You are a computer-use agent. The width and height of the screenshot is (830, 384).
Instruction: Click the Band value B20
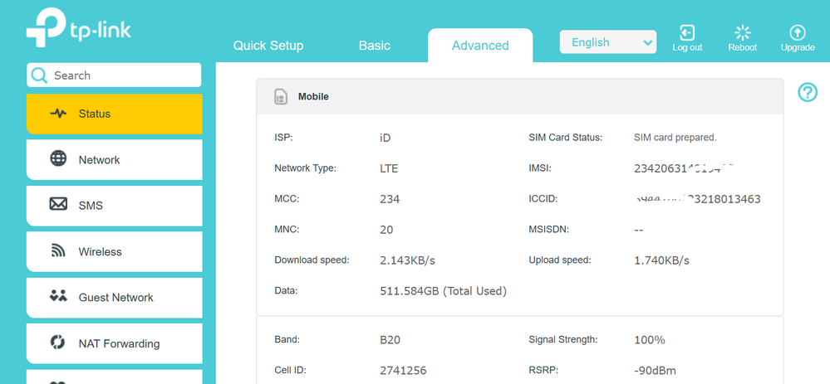tap(390, 340)
